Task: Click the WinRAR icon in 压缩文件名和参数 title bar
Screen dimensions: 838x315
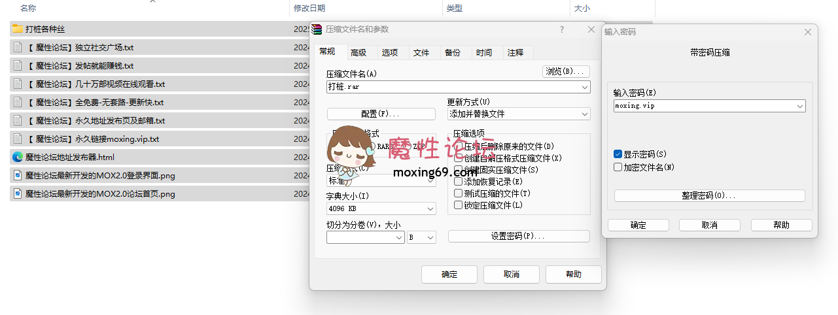Action: coord(318,29)
